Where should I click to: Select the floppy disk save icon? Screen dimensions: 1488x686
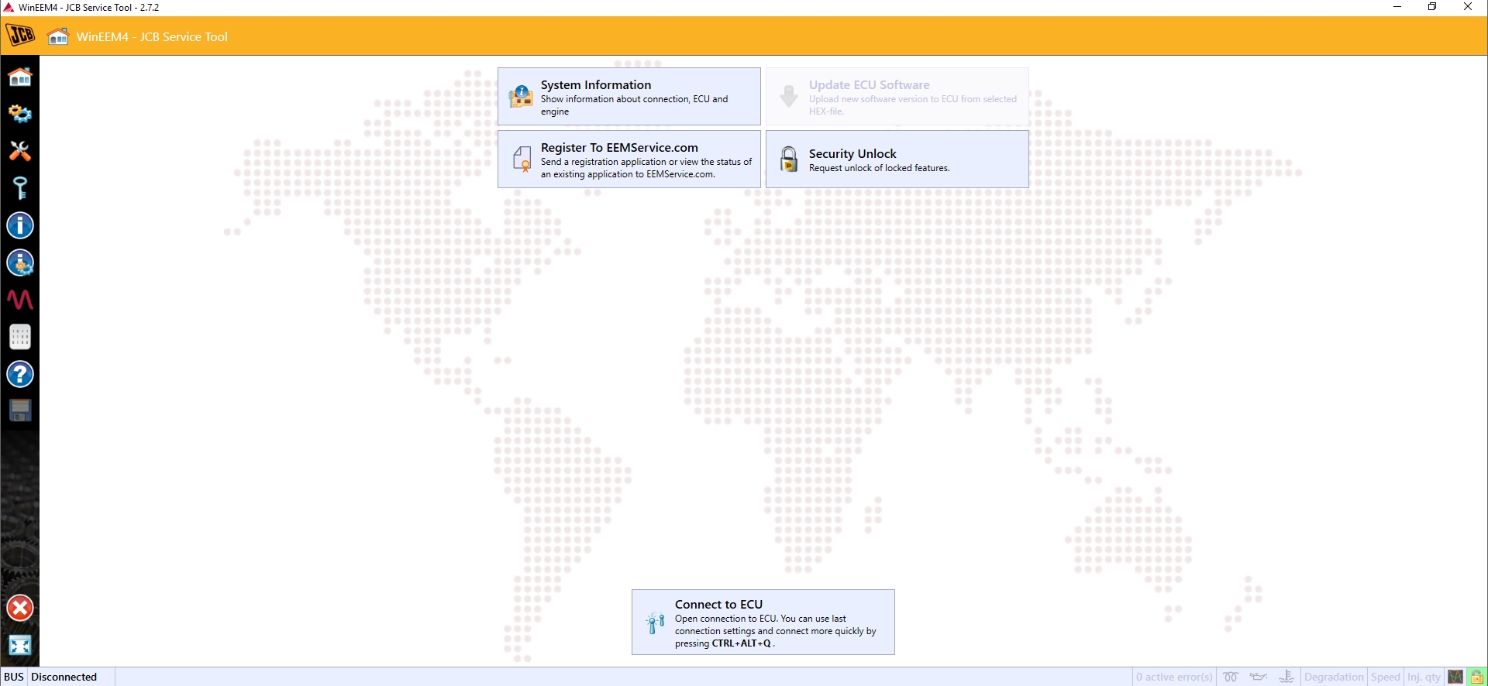click(x=20, y=410)
